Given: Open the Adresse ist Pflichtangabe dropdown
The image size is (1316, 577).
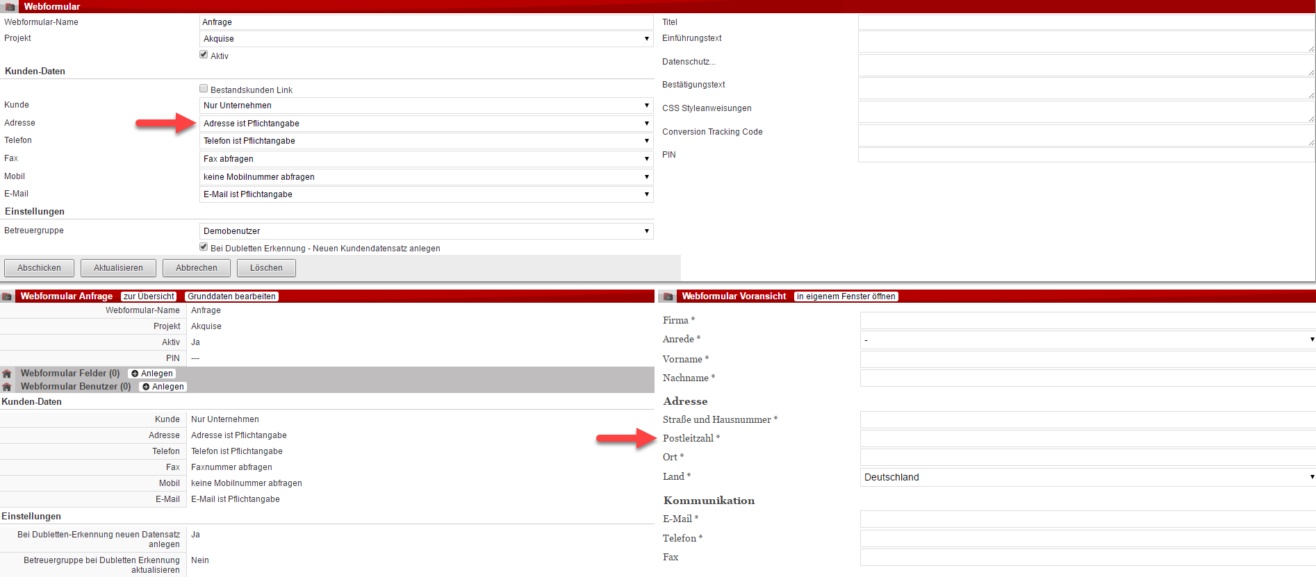Looking at the screenshot, I should [426, 124].
